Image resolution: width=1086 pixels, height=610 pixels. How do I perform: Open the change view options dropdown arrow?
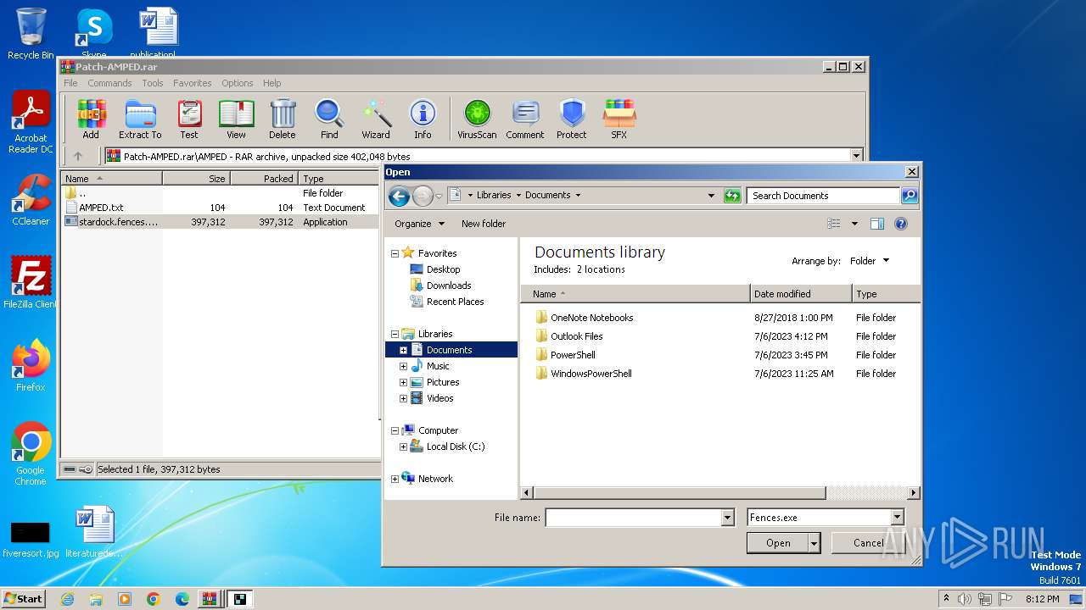[854, 224]
